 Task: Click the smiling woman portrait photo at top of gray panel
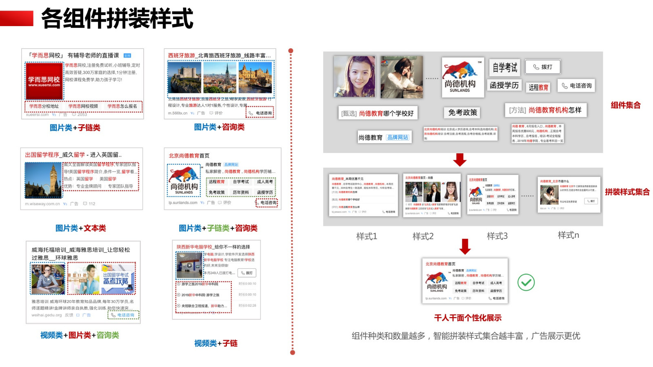click(354, 76)
